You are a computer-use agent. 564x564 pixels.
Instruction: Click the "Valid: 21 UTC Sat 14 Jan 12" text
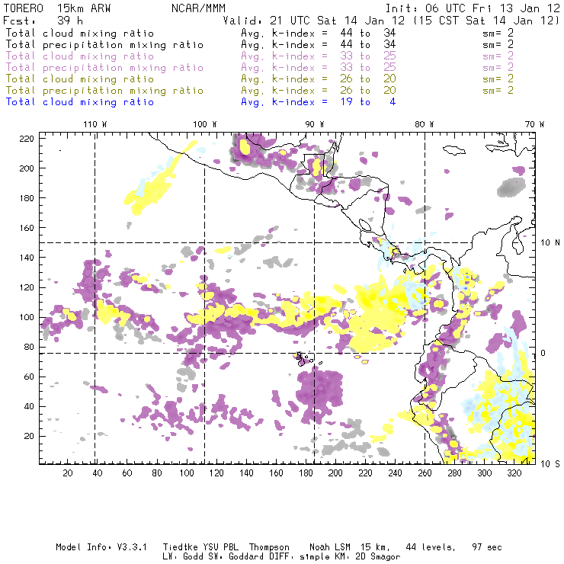coord(314,21)
